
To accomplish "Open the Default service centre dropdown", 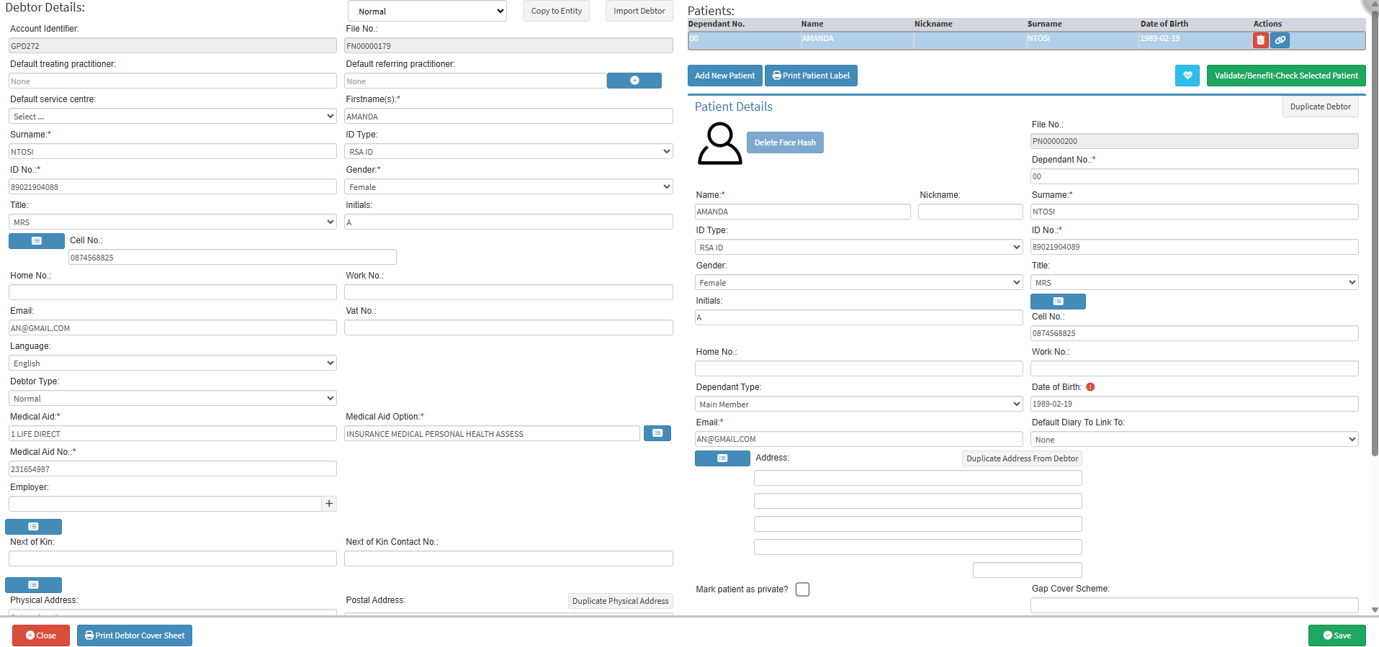I will 172,117.
